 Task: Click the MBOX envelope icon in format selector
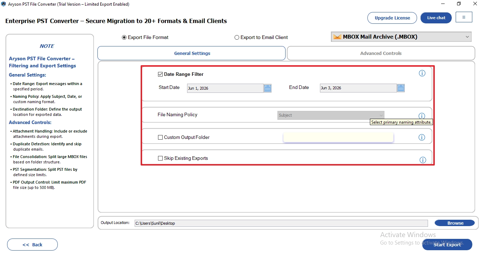coord(337,37)
